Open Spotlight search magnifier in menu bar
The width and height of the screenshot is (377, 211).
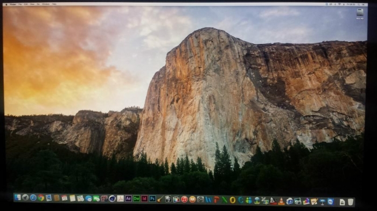click(359, 4)
